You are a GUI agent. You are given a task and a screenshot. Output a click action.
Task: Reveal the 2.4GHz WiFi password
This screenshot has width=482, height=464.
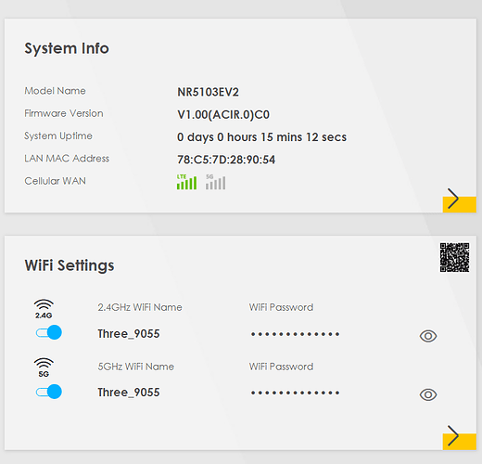click(x=428, y=336)
